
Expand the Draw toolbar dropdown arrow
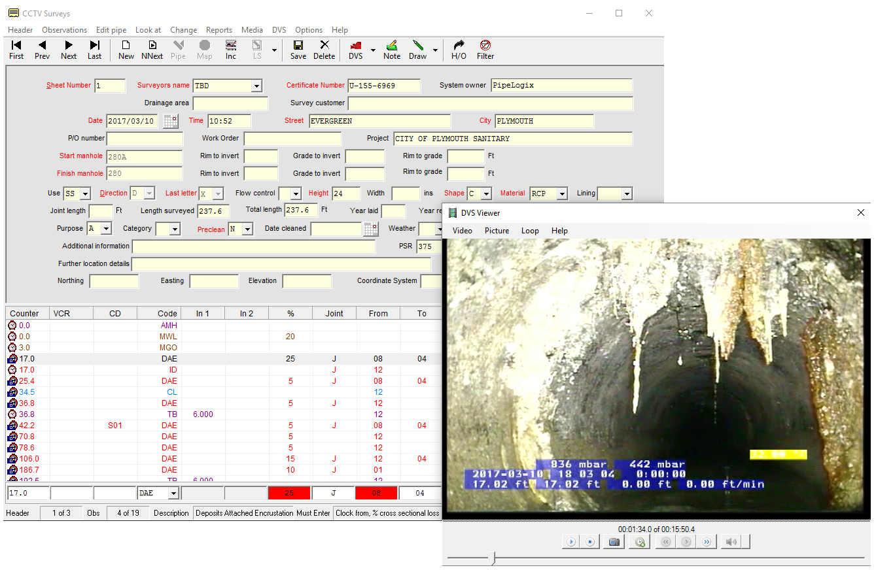tap(435, 50)
